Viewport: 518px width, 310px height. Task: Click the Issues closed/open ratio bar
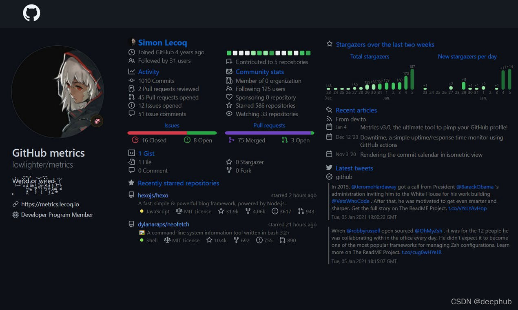172,133
